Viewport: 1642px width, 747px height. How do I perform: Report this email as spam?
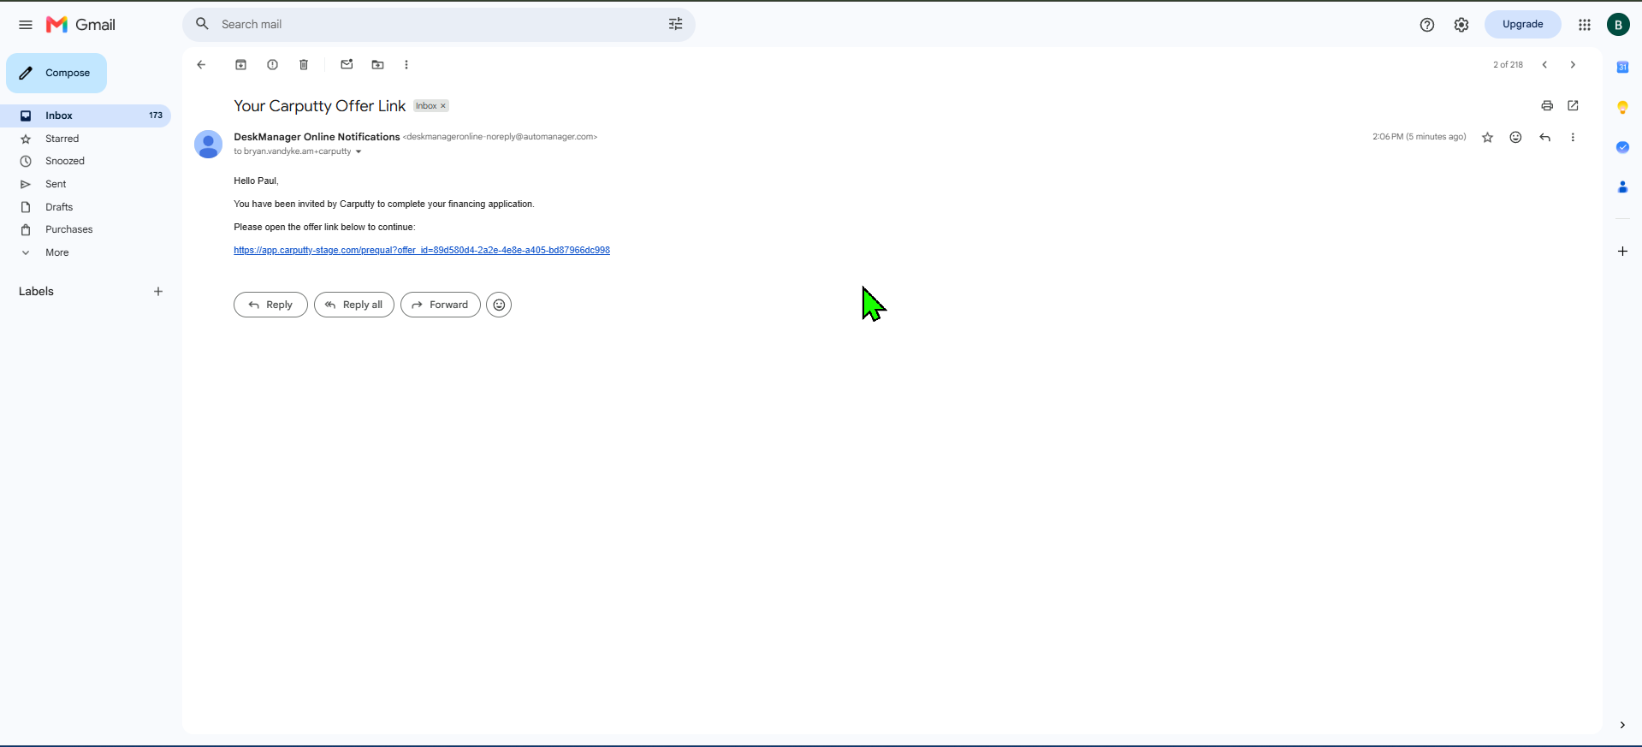coord(272,65)
